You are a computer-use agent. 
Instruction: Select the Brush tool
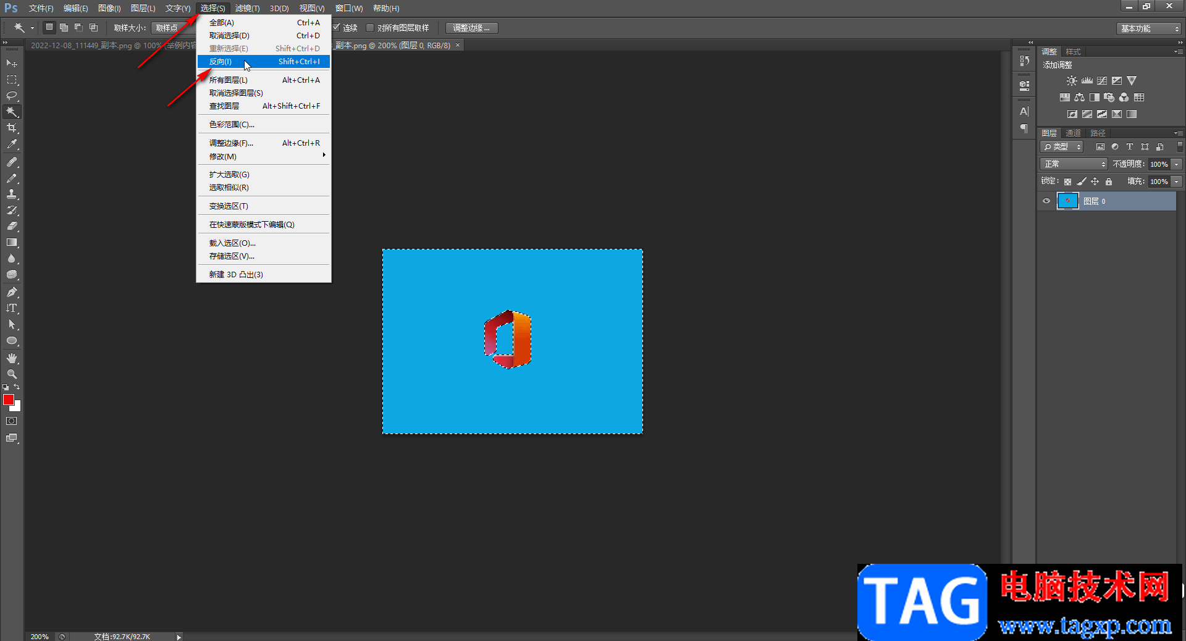[x=12, y=178]
